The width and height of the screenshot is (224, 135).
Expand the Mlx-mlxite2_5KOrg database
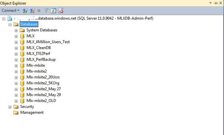[x=16, y=83]
